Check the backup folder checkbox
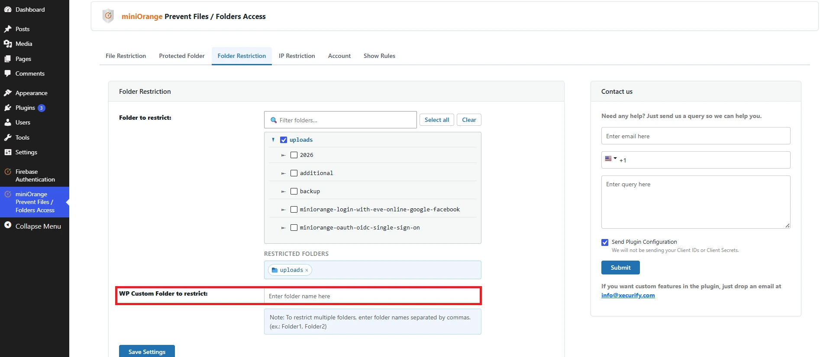Image resolution: width=820 pixels, height=357 pixels. coord(294,191)
